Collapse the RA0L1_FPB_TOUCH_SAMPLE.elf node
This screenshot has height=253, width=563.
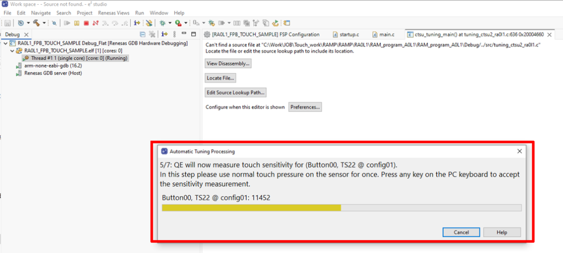12,51
